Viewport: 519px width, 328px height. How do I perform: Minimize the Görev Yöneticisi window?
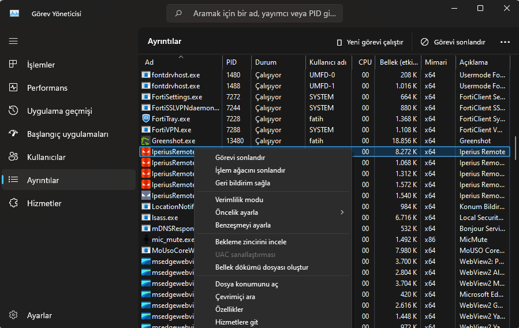(x=454, y=8)
